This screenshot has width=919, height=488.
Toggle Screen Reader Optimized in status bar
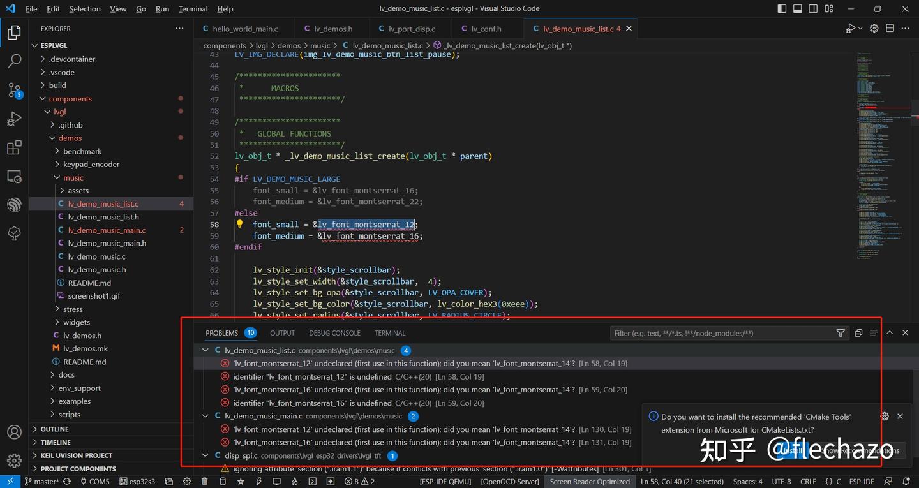[590, 482]
